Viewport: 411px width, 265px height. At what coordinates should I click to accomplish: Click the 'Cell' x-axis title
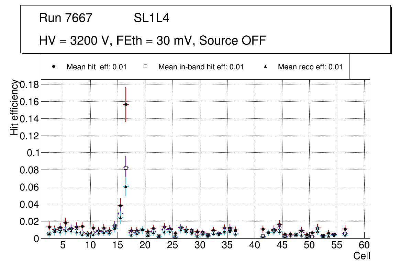coord(362,256)
